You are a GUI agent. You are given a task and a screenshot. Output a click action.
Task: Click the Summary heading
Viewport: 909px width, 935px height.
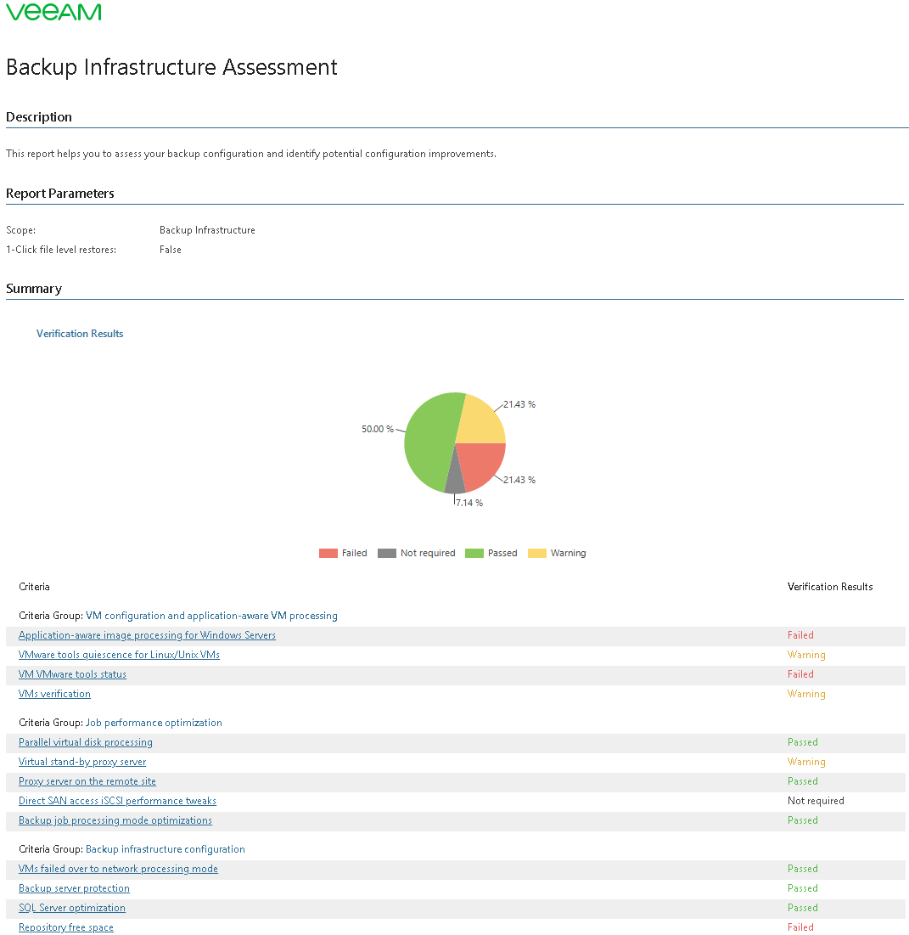[x=34, y=290]
